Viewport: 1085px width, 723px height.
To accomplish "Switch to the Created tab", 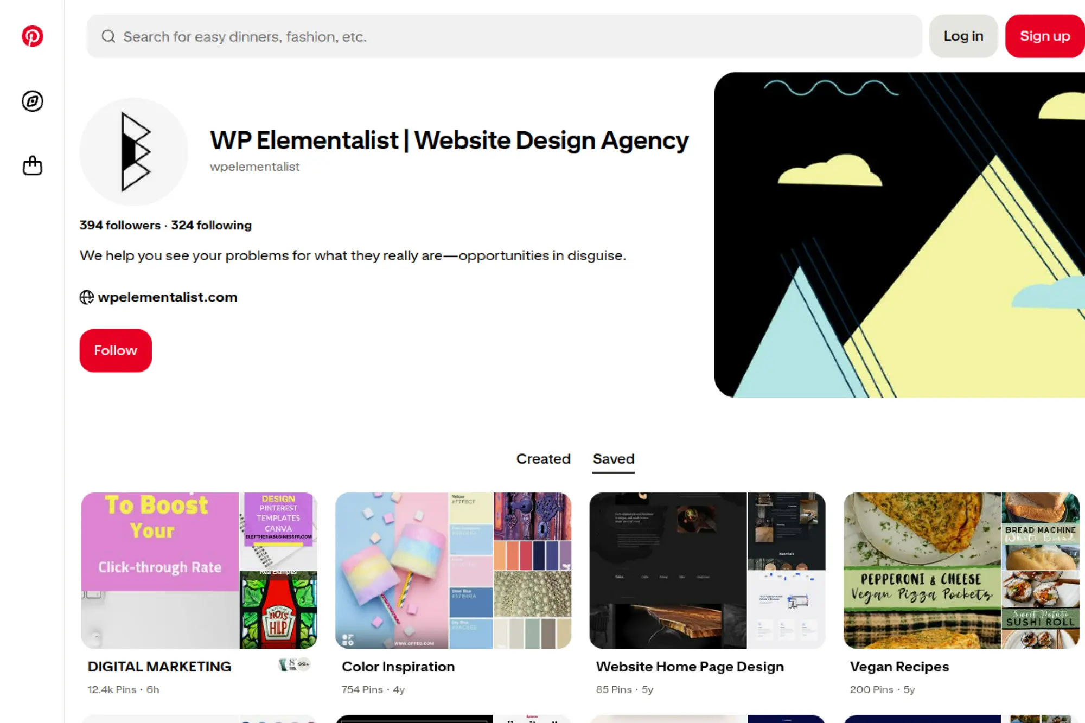I will click(543, 459).
